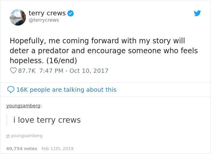211x154 pixels.
Task: Click the Twitter bird logo icon
Action: pyautogui.click(x=197, y=13)
